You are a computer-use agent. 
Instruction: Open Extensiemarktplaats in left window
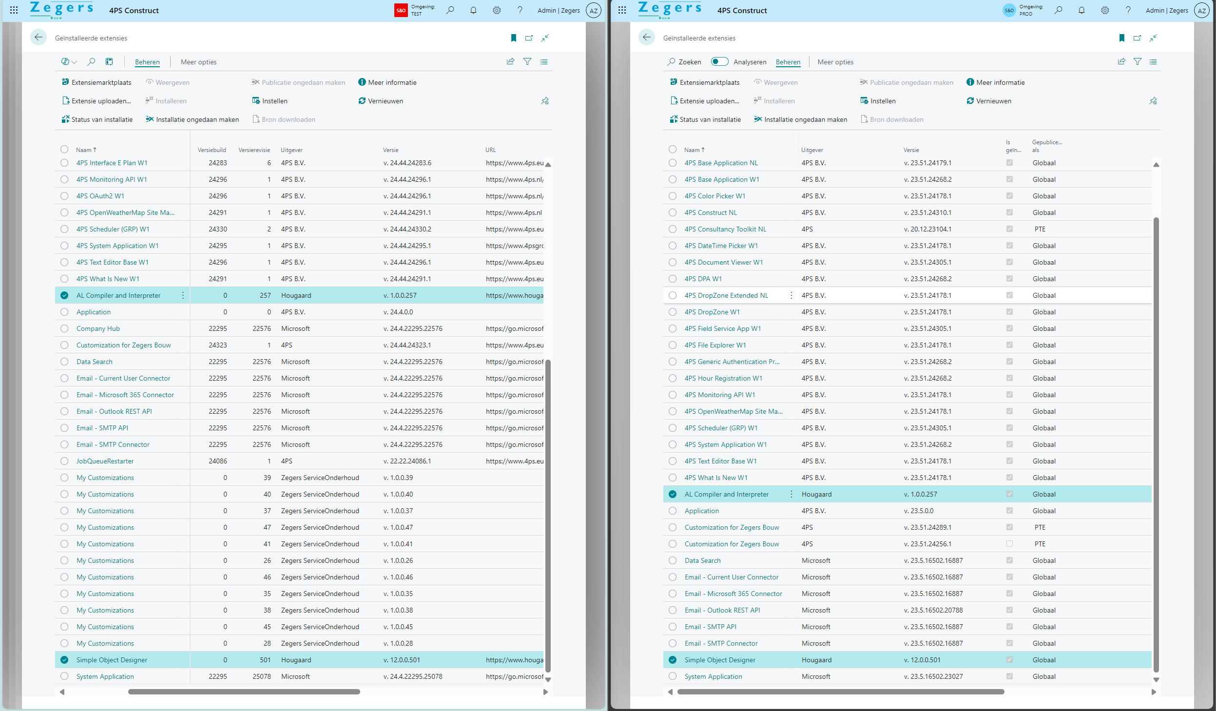97,82
